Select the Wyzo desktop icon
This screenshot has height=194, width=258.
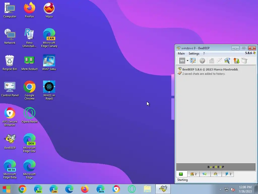pos(49,10)
